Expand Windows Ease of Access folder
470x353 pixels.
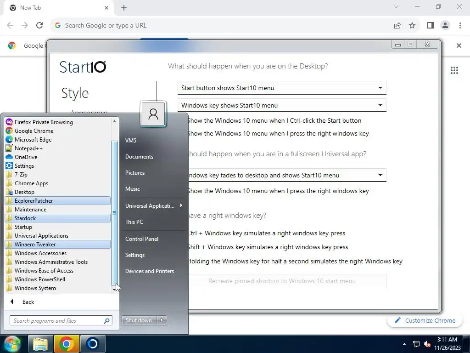point(57,270)
